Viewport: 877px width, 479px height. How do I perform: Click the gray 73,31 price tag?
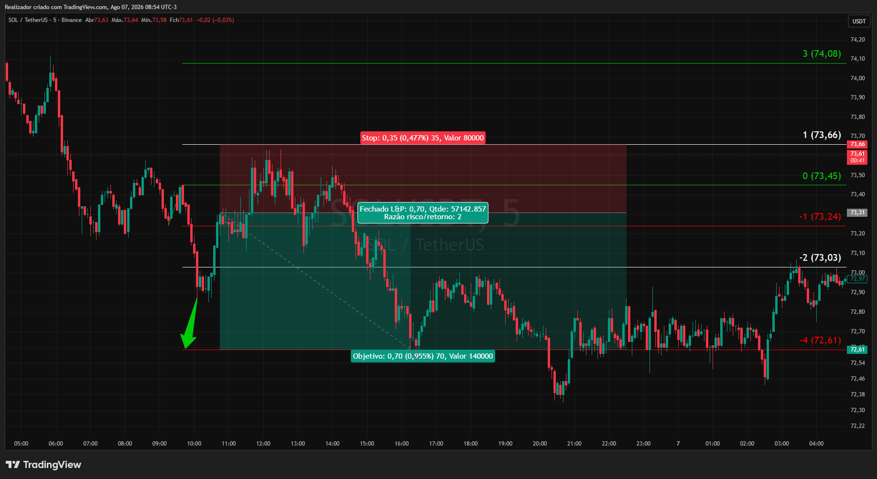(858, 213)
